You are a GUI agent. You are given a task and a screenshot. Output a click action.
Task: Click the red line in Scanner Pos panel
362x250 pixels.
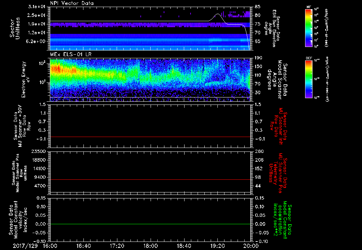click(x=150, y=179)
